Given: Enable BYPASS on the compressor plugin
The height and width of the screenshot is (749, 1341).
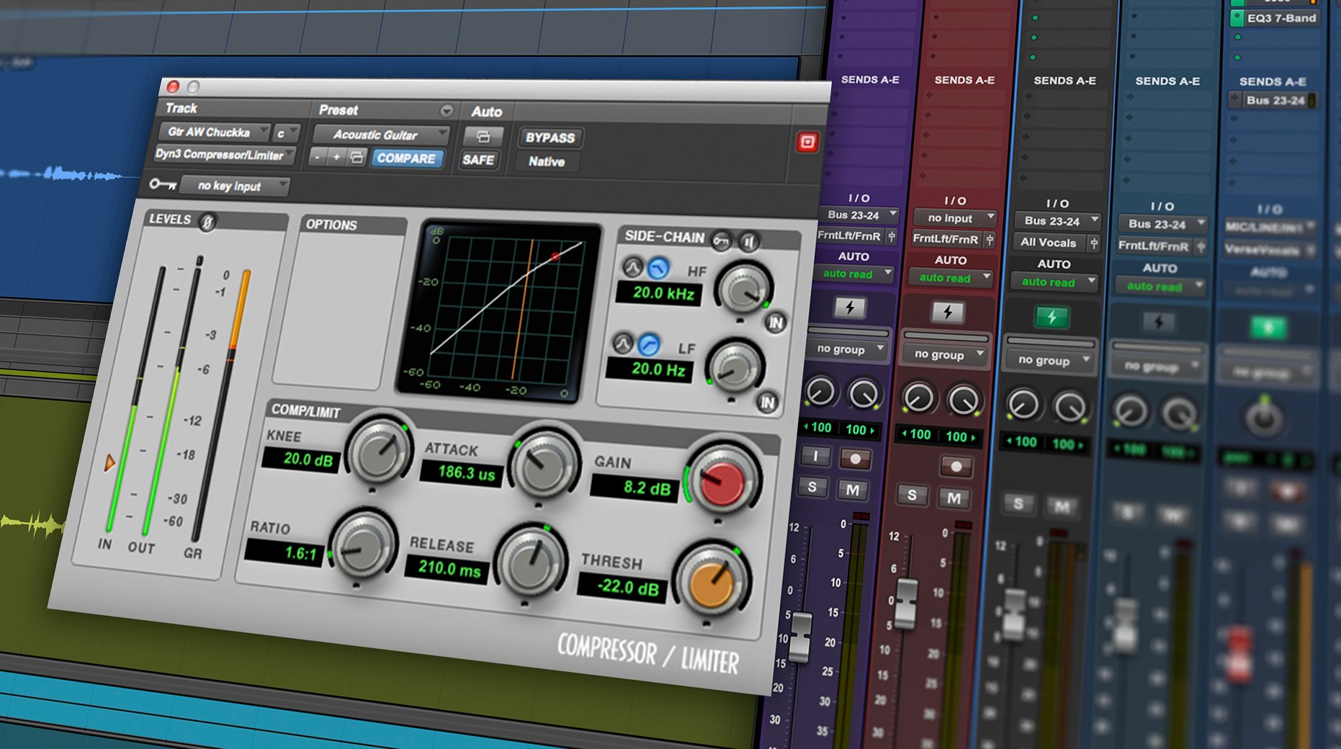Looking at the screenshot, I should [550, 138].
